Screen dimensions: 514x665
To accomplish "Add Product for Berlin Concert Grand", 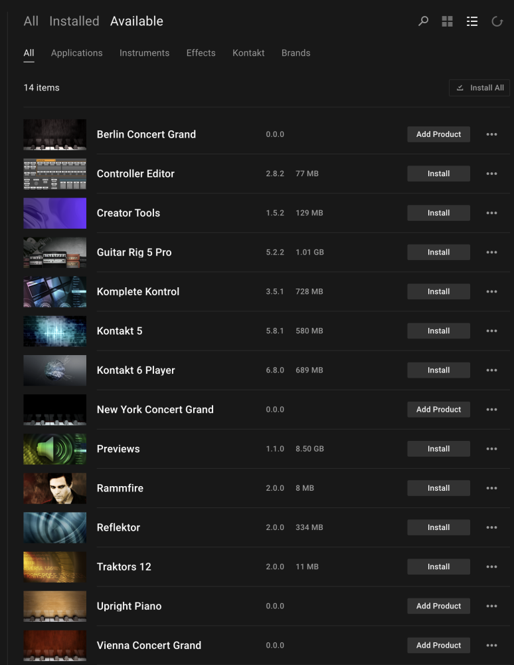I will point(439,134).
